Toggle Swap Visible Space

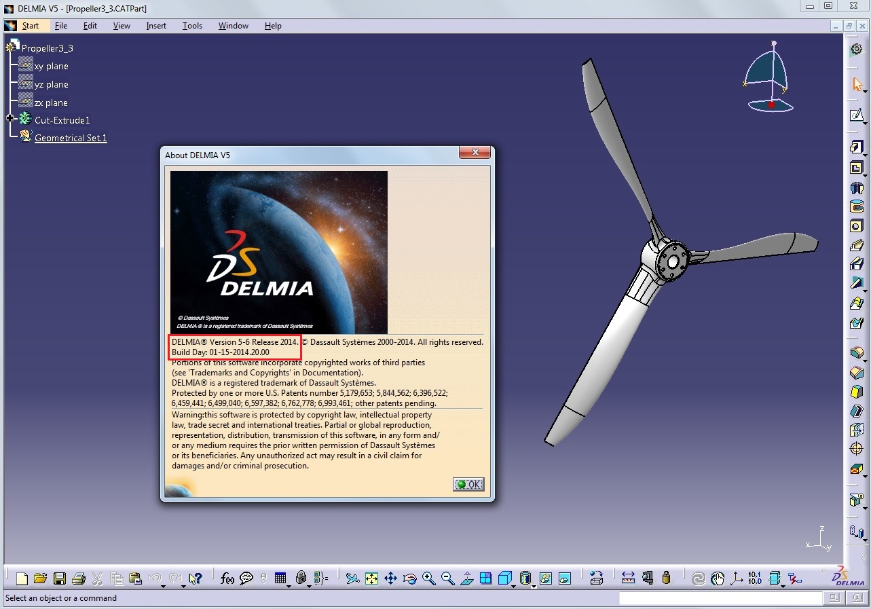pyautogui.click(x=564, y=578)
